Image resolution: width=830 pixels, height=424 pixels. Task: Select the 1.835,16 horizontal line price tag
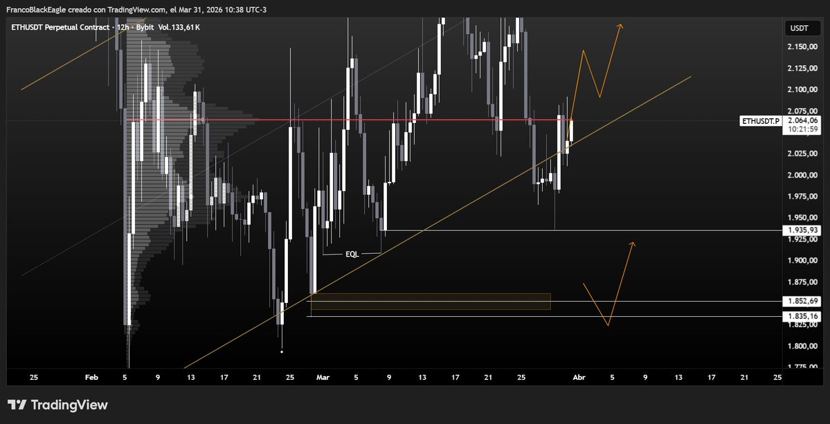coord(802,316)
